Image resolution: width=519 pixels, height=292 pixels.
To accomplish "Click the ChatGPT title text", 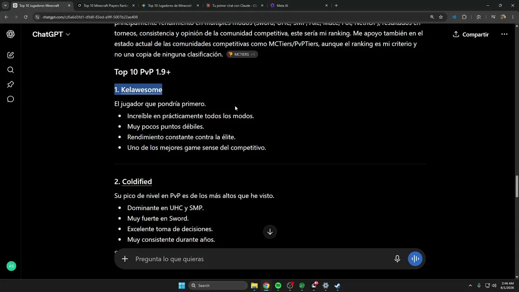I will click(47, 34).
